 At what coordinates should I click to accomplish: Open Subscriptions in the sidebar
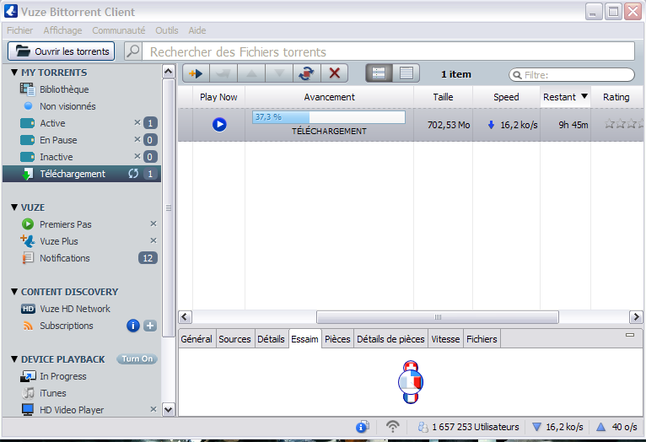tap(67, 326)
